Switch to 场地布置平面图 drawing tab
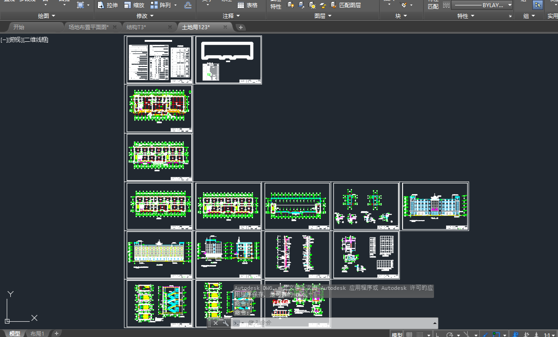 click(x=89, y=27)
